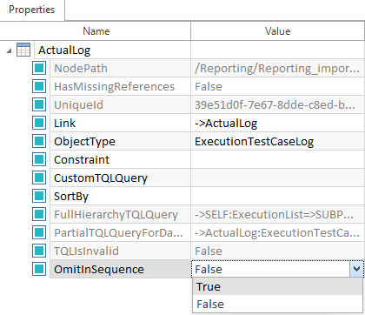Click the Name column header
The image size is (365, 315).
point(96,31)
